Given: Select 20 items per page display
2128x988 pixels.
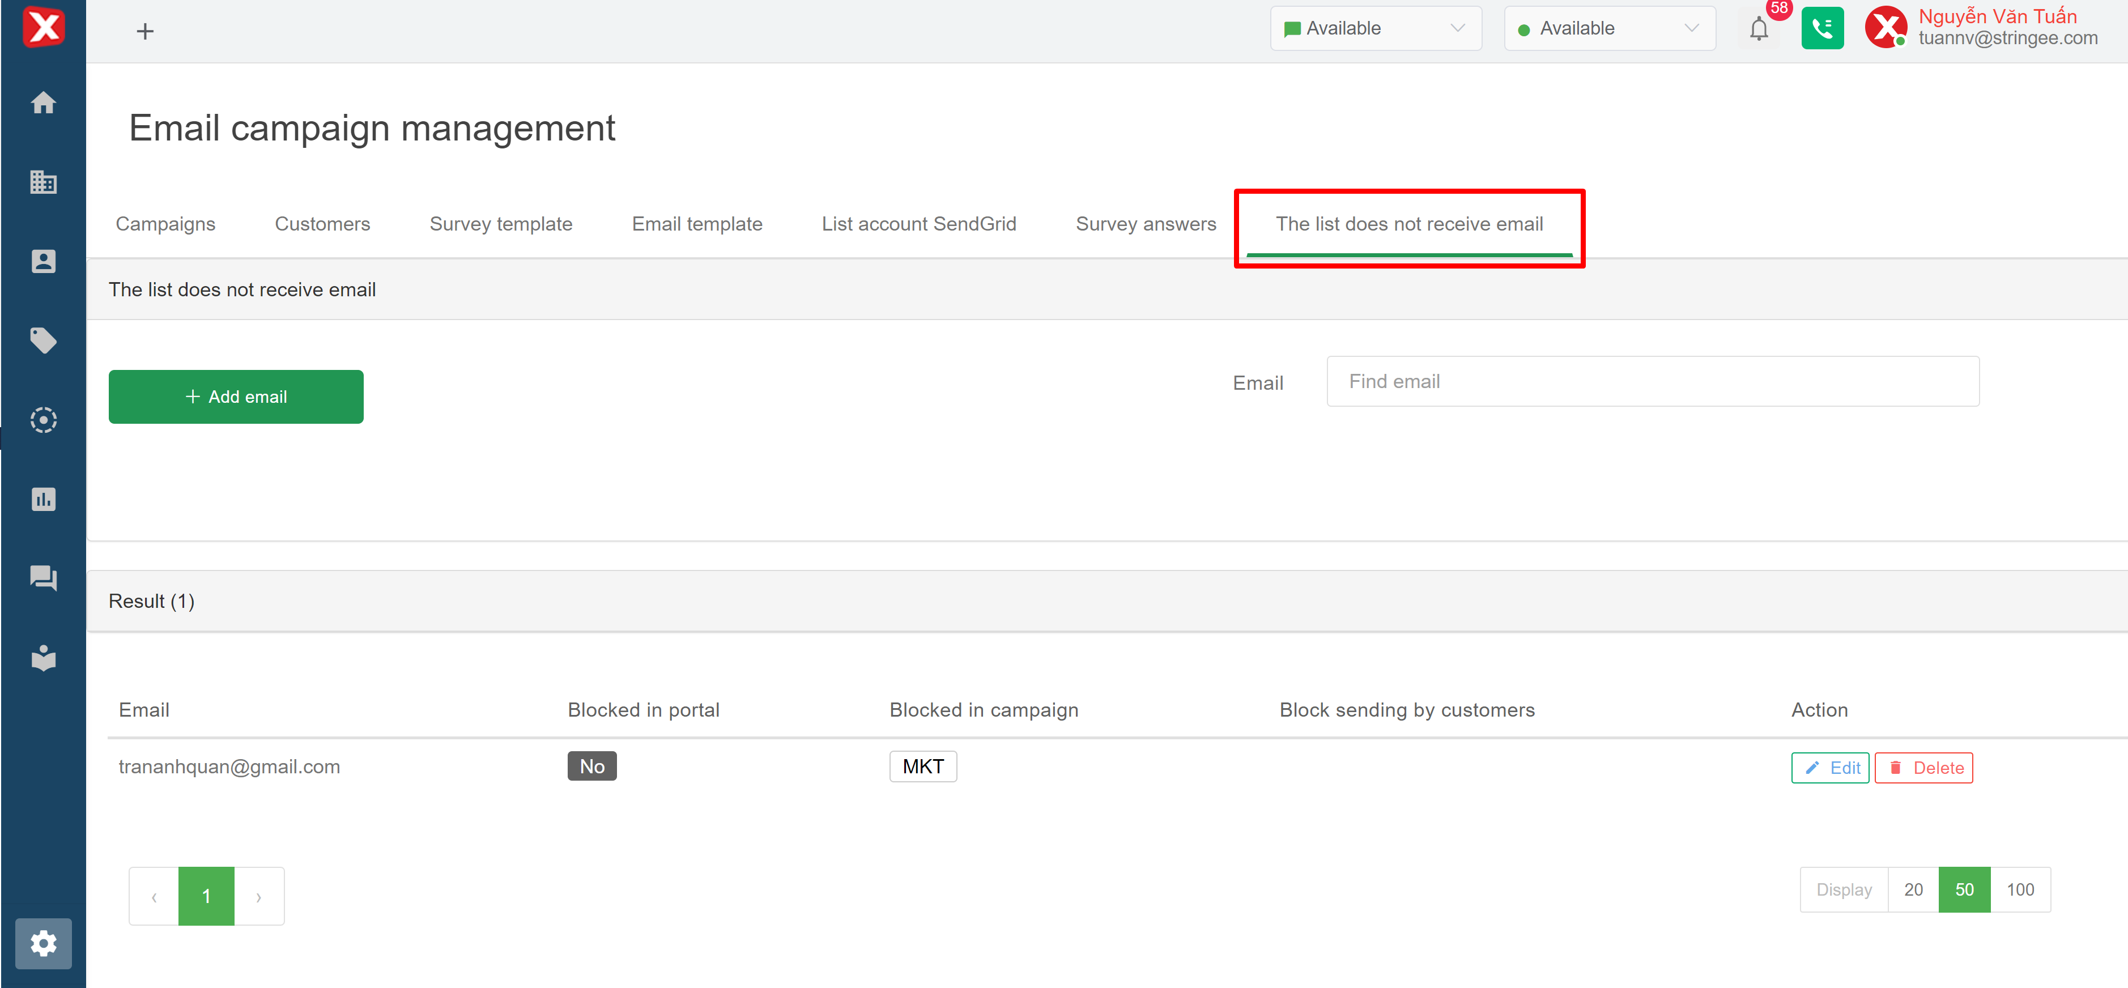Looking at the screenshot, I should [x=1912, y=889].
